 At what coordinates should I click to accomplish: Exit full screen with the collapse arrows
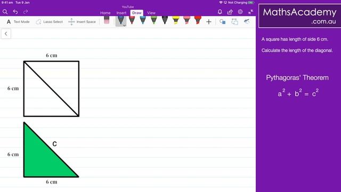(x=250, y=12)
